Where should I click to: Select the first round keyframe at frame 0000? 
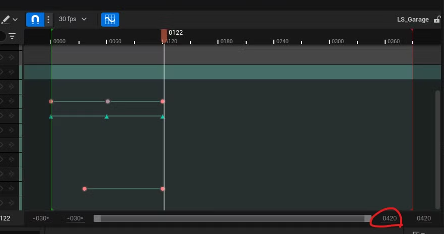(x=51, y=101)
